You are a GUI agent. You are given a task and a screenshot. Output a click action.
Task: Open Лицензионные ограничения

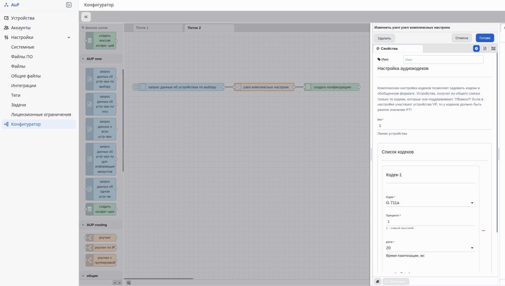pos(41,115)
